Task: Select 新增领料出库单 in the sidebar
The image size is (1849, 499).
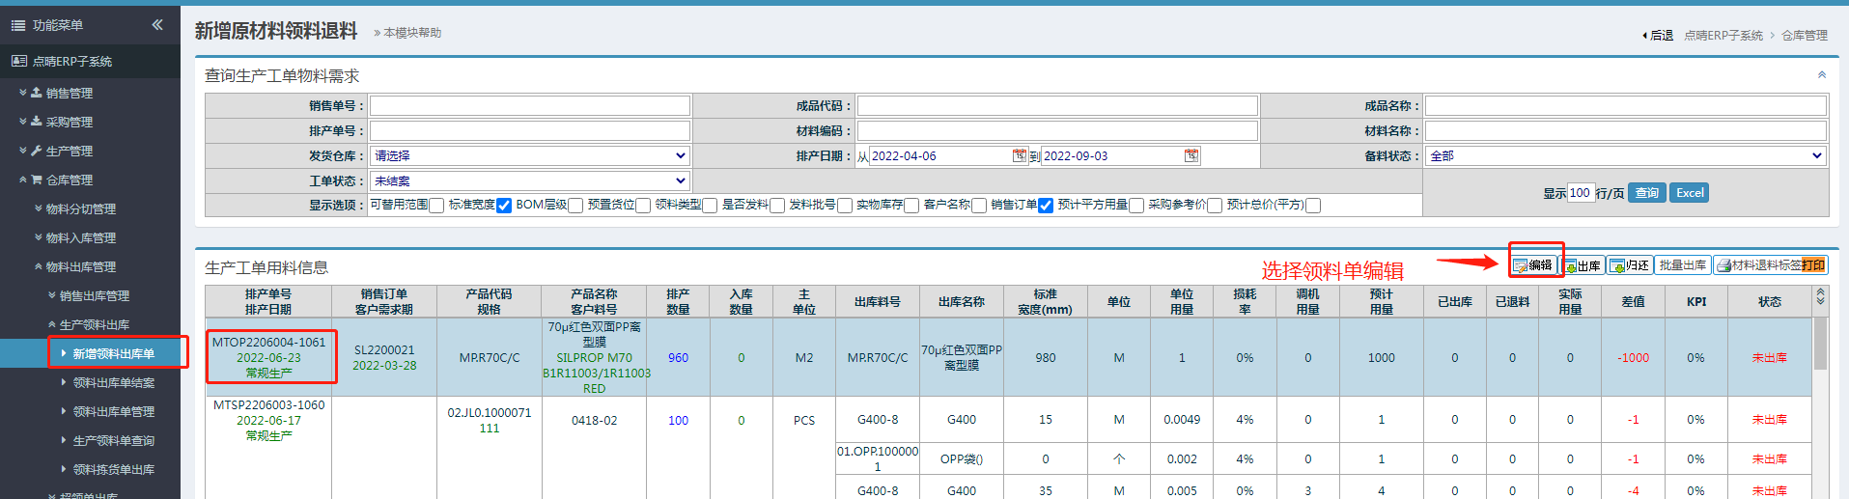Action: (x=113, y=354)
